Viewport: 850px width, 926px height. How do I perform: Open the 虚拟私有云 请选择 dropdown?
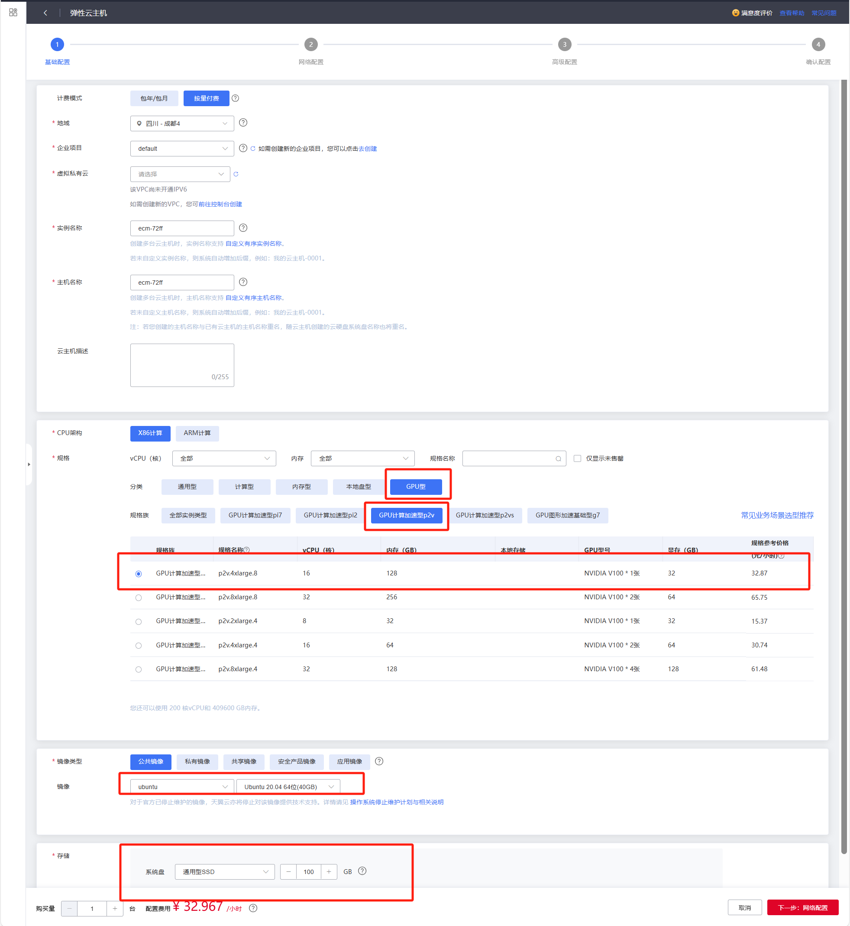tap(180, 174)
